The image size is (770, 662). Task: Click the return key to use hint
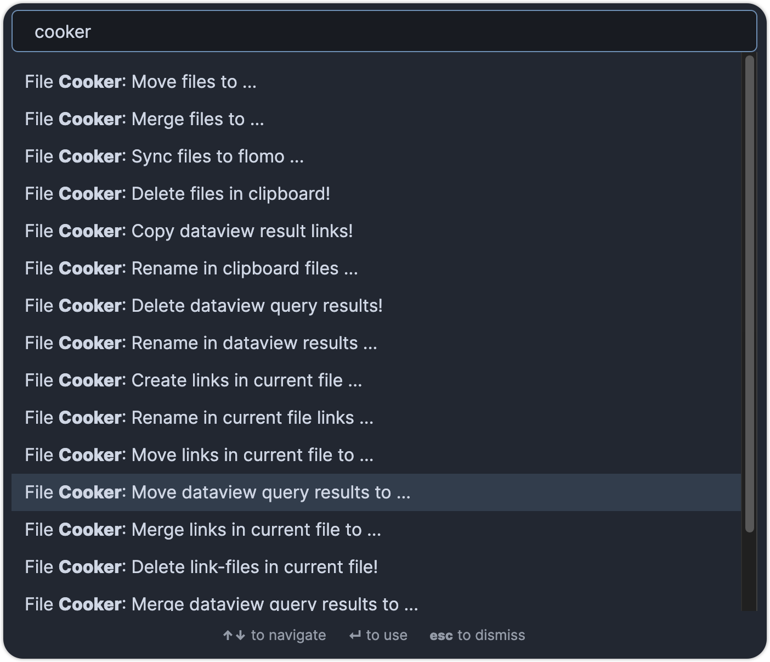point(378,635)
